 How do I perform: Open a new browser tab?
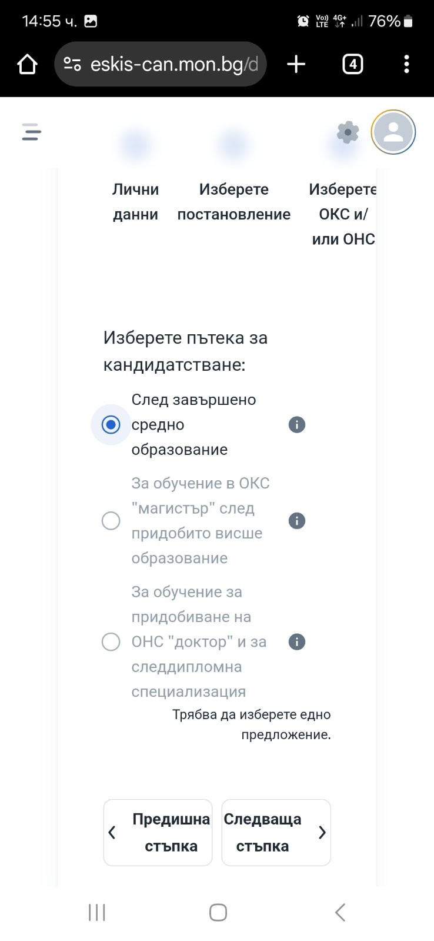click(x=296, y=64)
